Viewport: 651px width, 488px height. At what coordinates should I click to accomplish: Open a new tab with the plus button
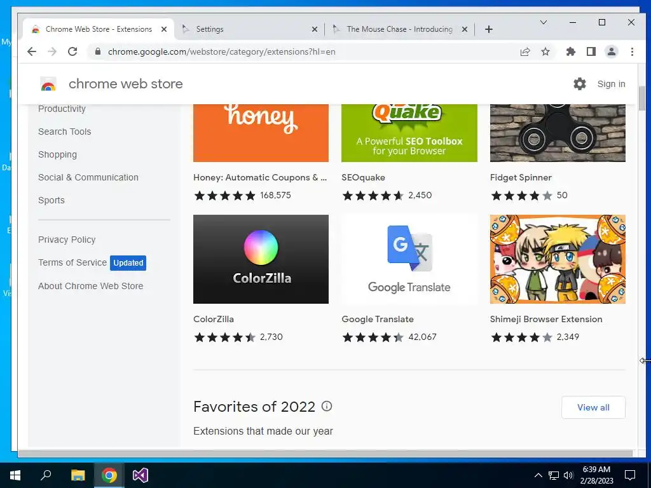[489, 29]
